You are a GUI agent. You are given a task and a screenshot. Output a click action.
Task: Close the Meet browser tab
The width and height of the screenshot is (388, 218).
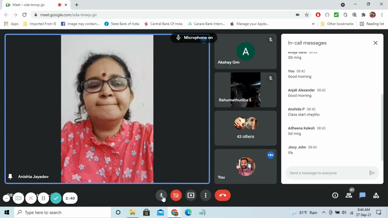pyautogui.click(x=66, y=5)
